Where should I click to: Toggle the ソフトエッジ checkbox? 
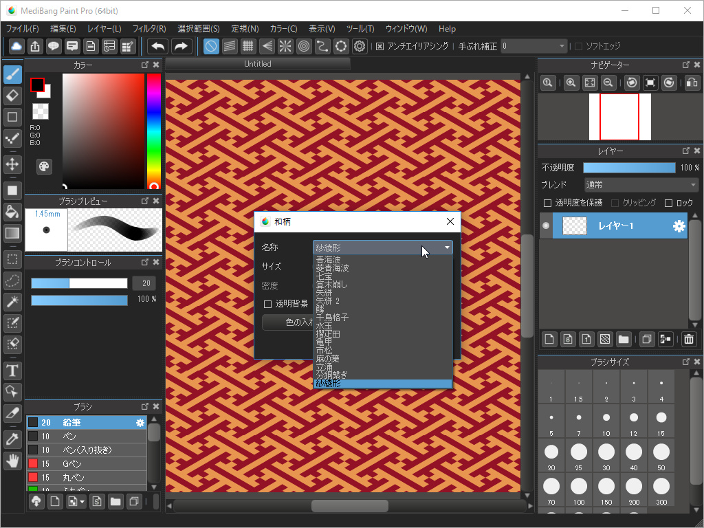(x=579, y=46)
